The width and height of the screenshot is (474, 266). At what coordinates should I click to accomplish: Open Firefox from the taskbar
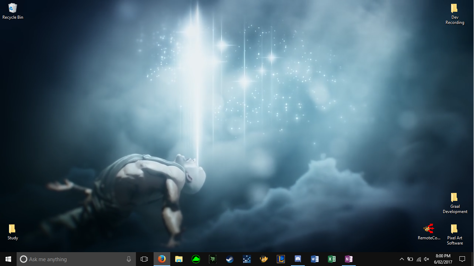coord(162,259)
